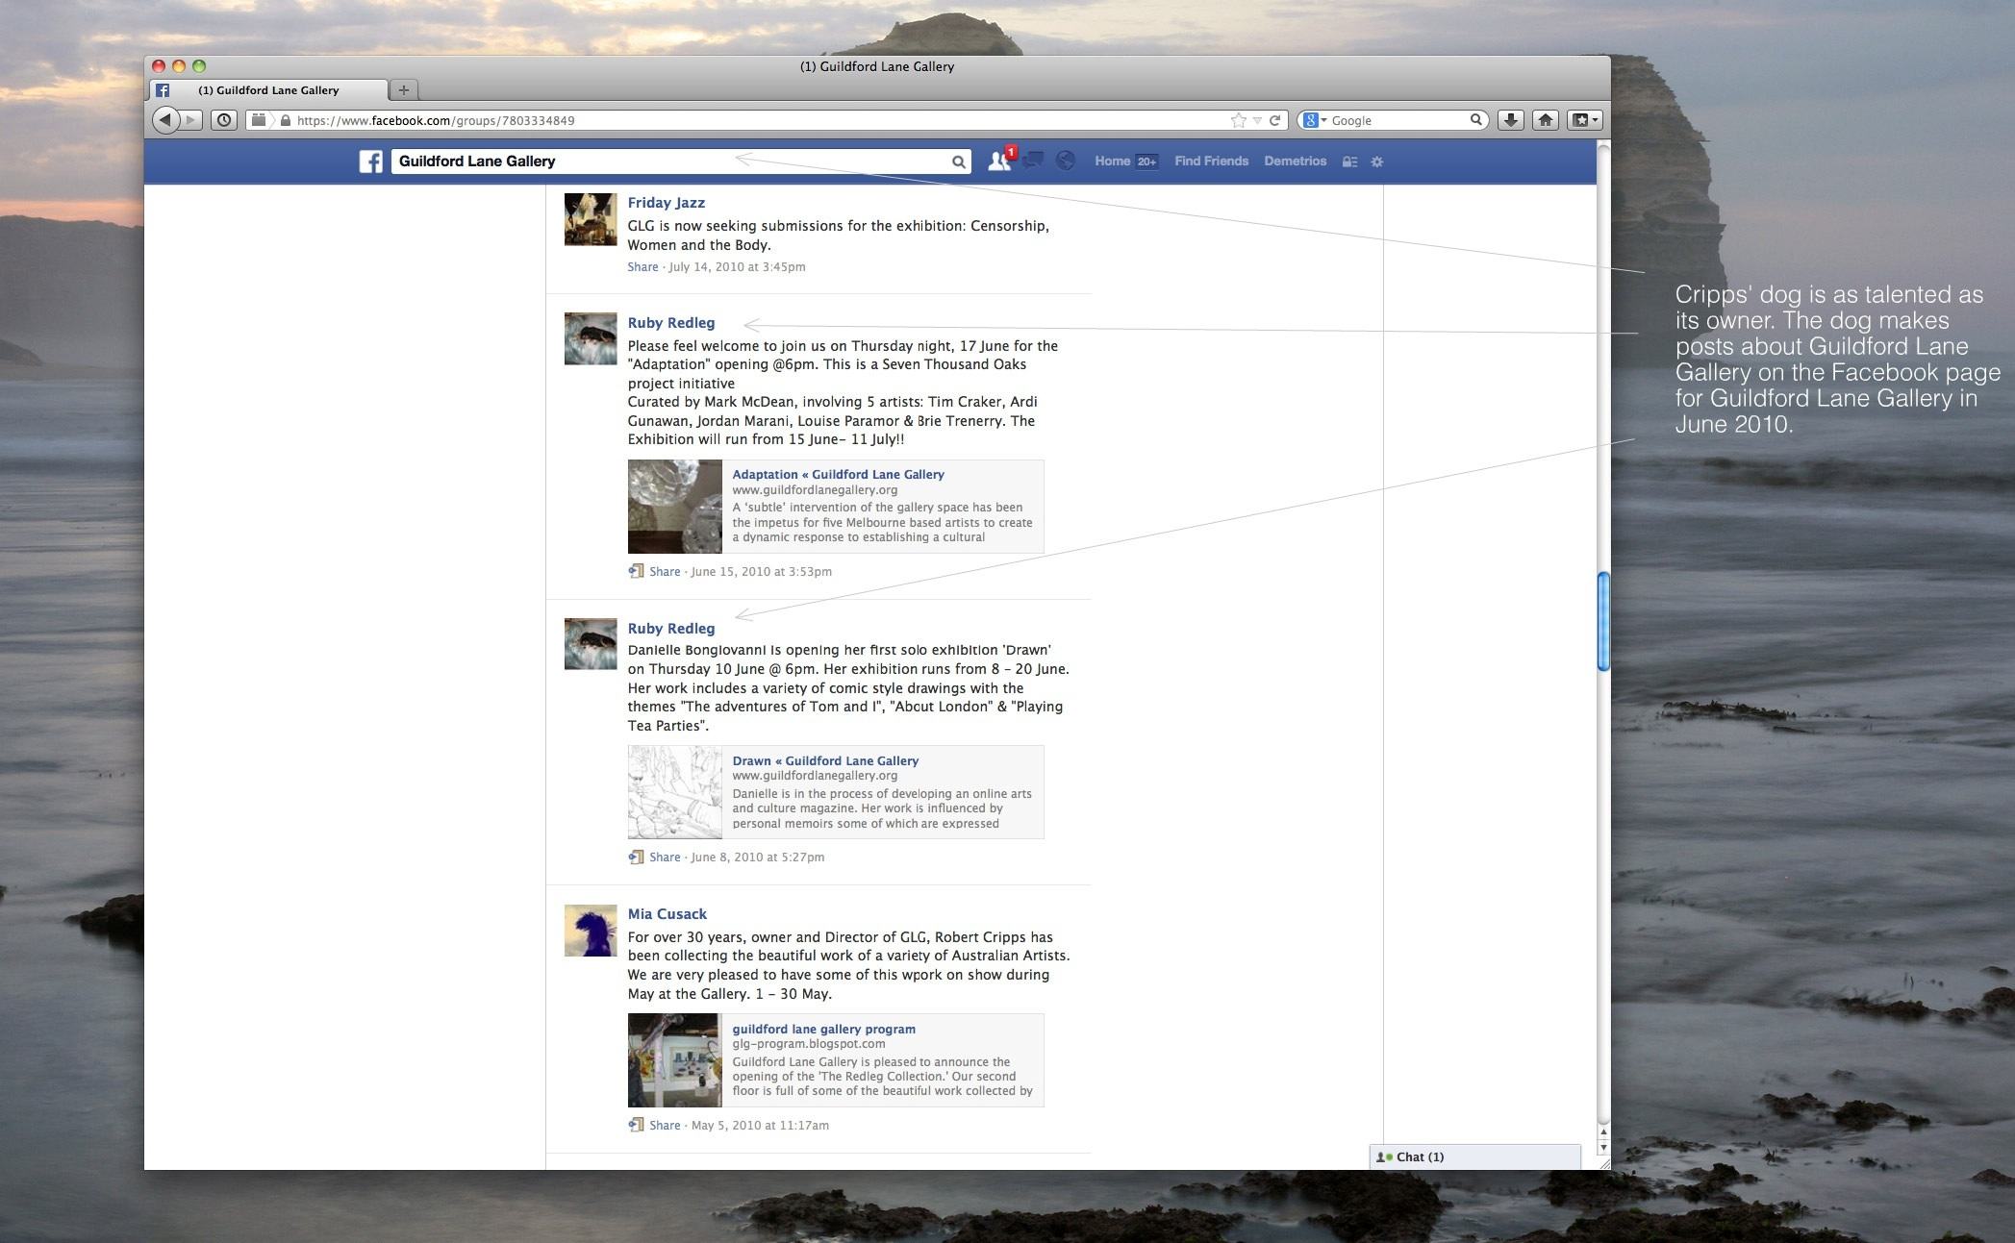This screenshot has height=1243, width=2015.
Task: Open Ruby Redleg name on Adaptation post
Action: [670, 323]
